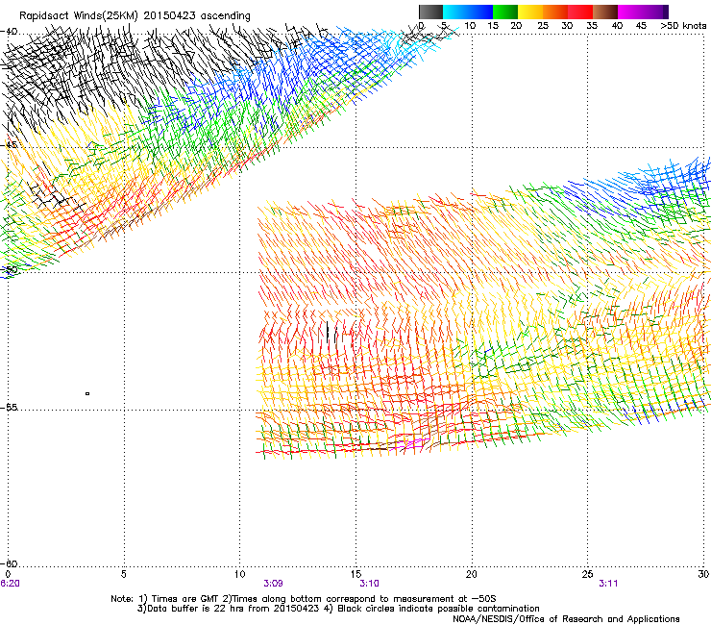Click the magenta wind barbs near 56S
This screenshot has width=711, height=625.
(411, 445)
